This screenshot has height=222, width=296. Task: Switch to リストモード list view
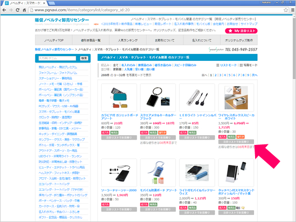click(x=227, y=65)
